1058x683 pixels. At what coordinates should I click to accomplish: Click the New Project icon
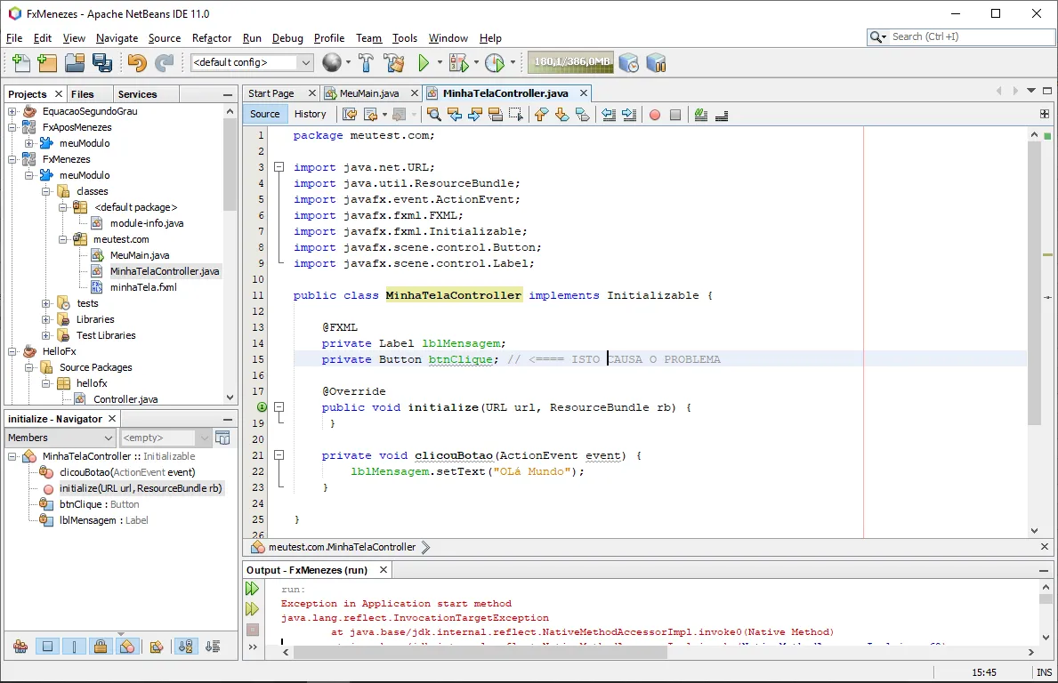[x=47, y=63]
